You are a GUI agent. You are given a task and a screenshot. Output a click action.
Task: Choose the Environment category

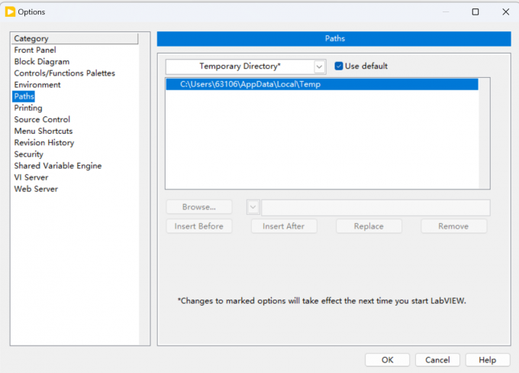click(x=37, y=85)
